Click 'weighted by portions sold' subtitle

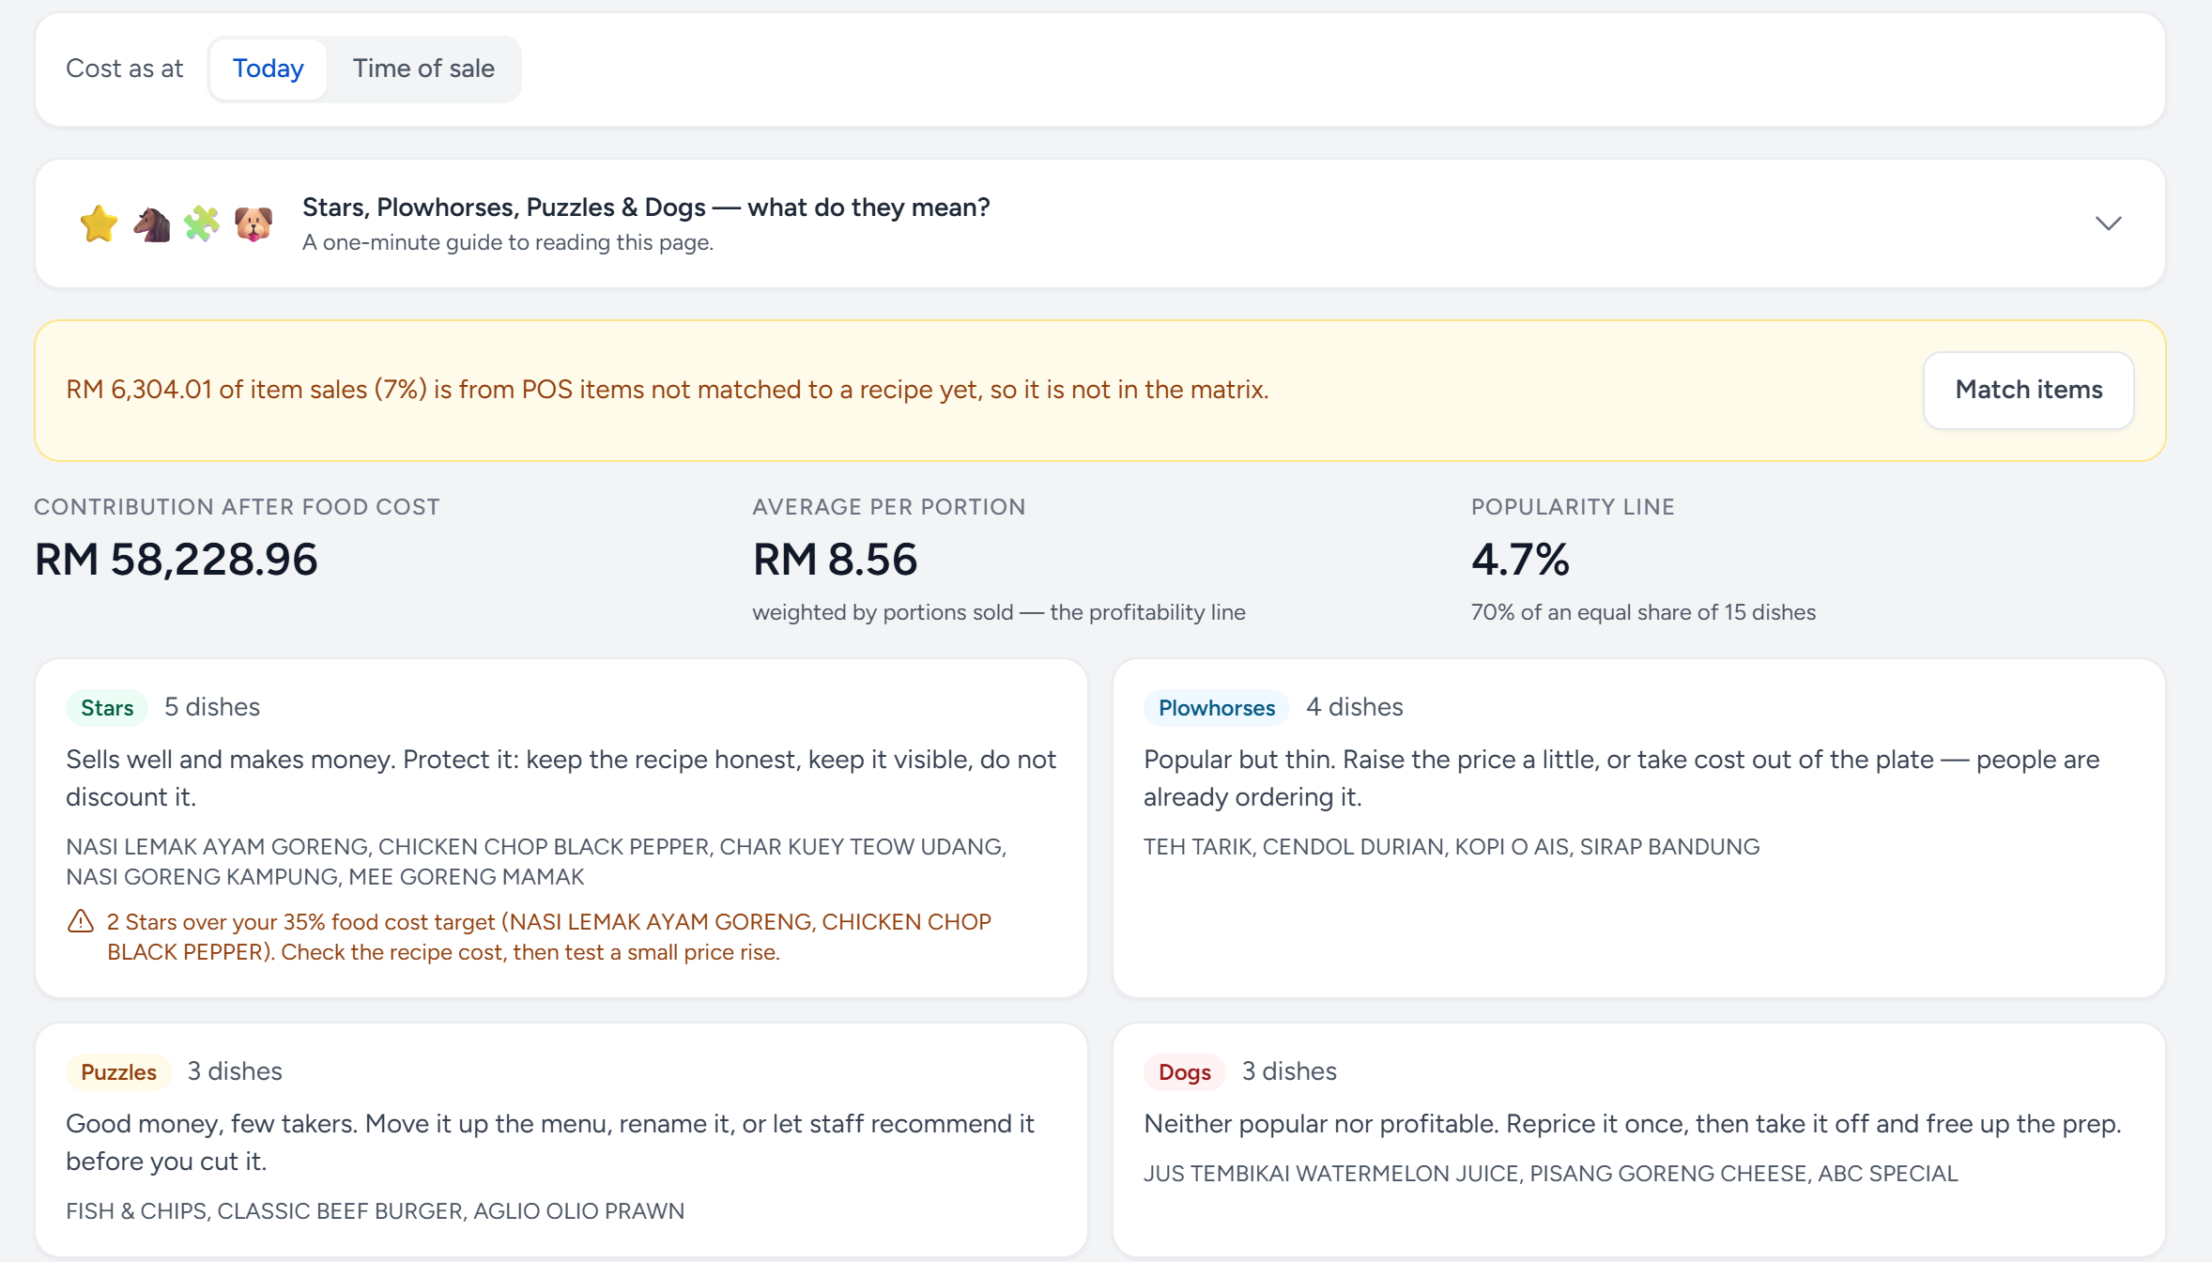point(999,612)
